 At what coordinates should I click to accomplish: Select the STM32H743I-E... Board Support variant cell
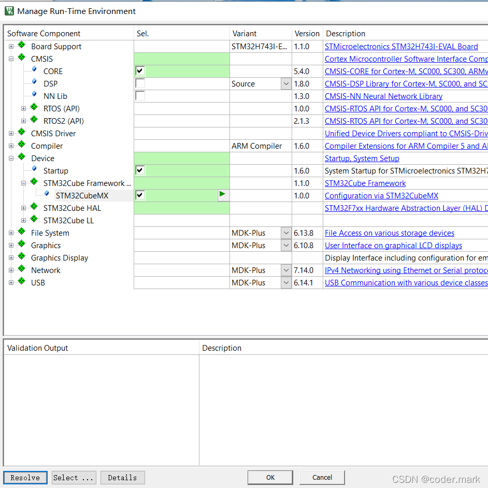click(x=261, y=47)
